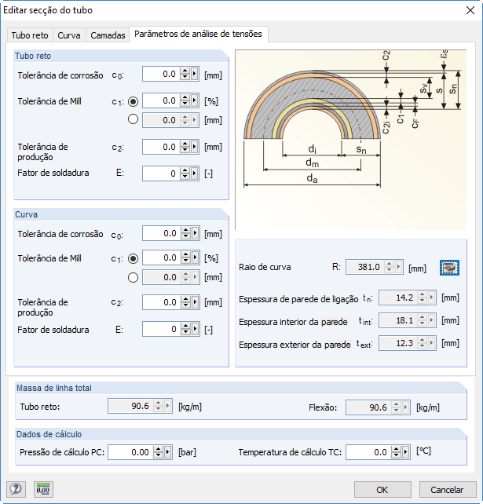
Task: Switch to the Curva tab
Action: pyautogui.click(x=69, y=35)
